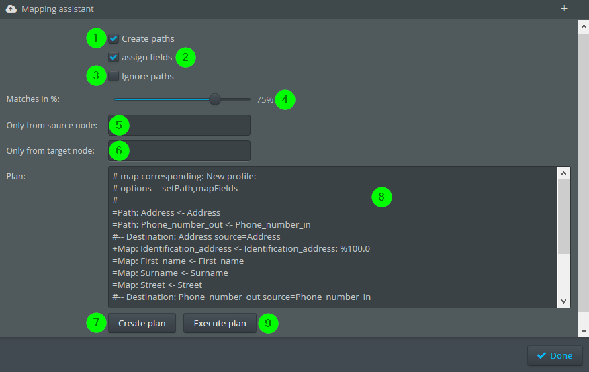Click the plan text area's scrollbar thumb
This screenshot has height=372, width=589.
pyautogui.click(x=563, y=217)
